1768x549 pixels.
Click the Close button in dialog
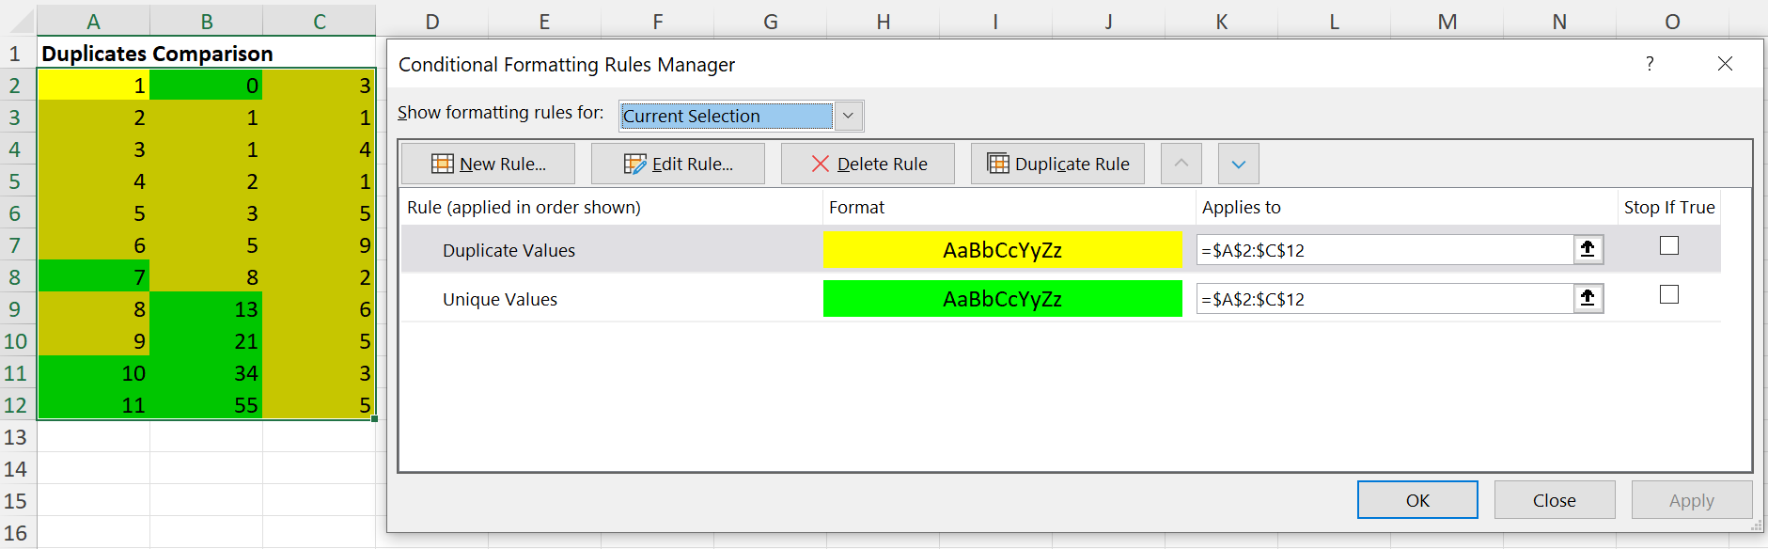coord(1554,500)
